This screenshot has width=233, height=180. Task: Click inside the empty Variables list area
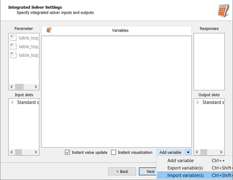pos(116,92)
